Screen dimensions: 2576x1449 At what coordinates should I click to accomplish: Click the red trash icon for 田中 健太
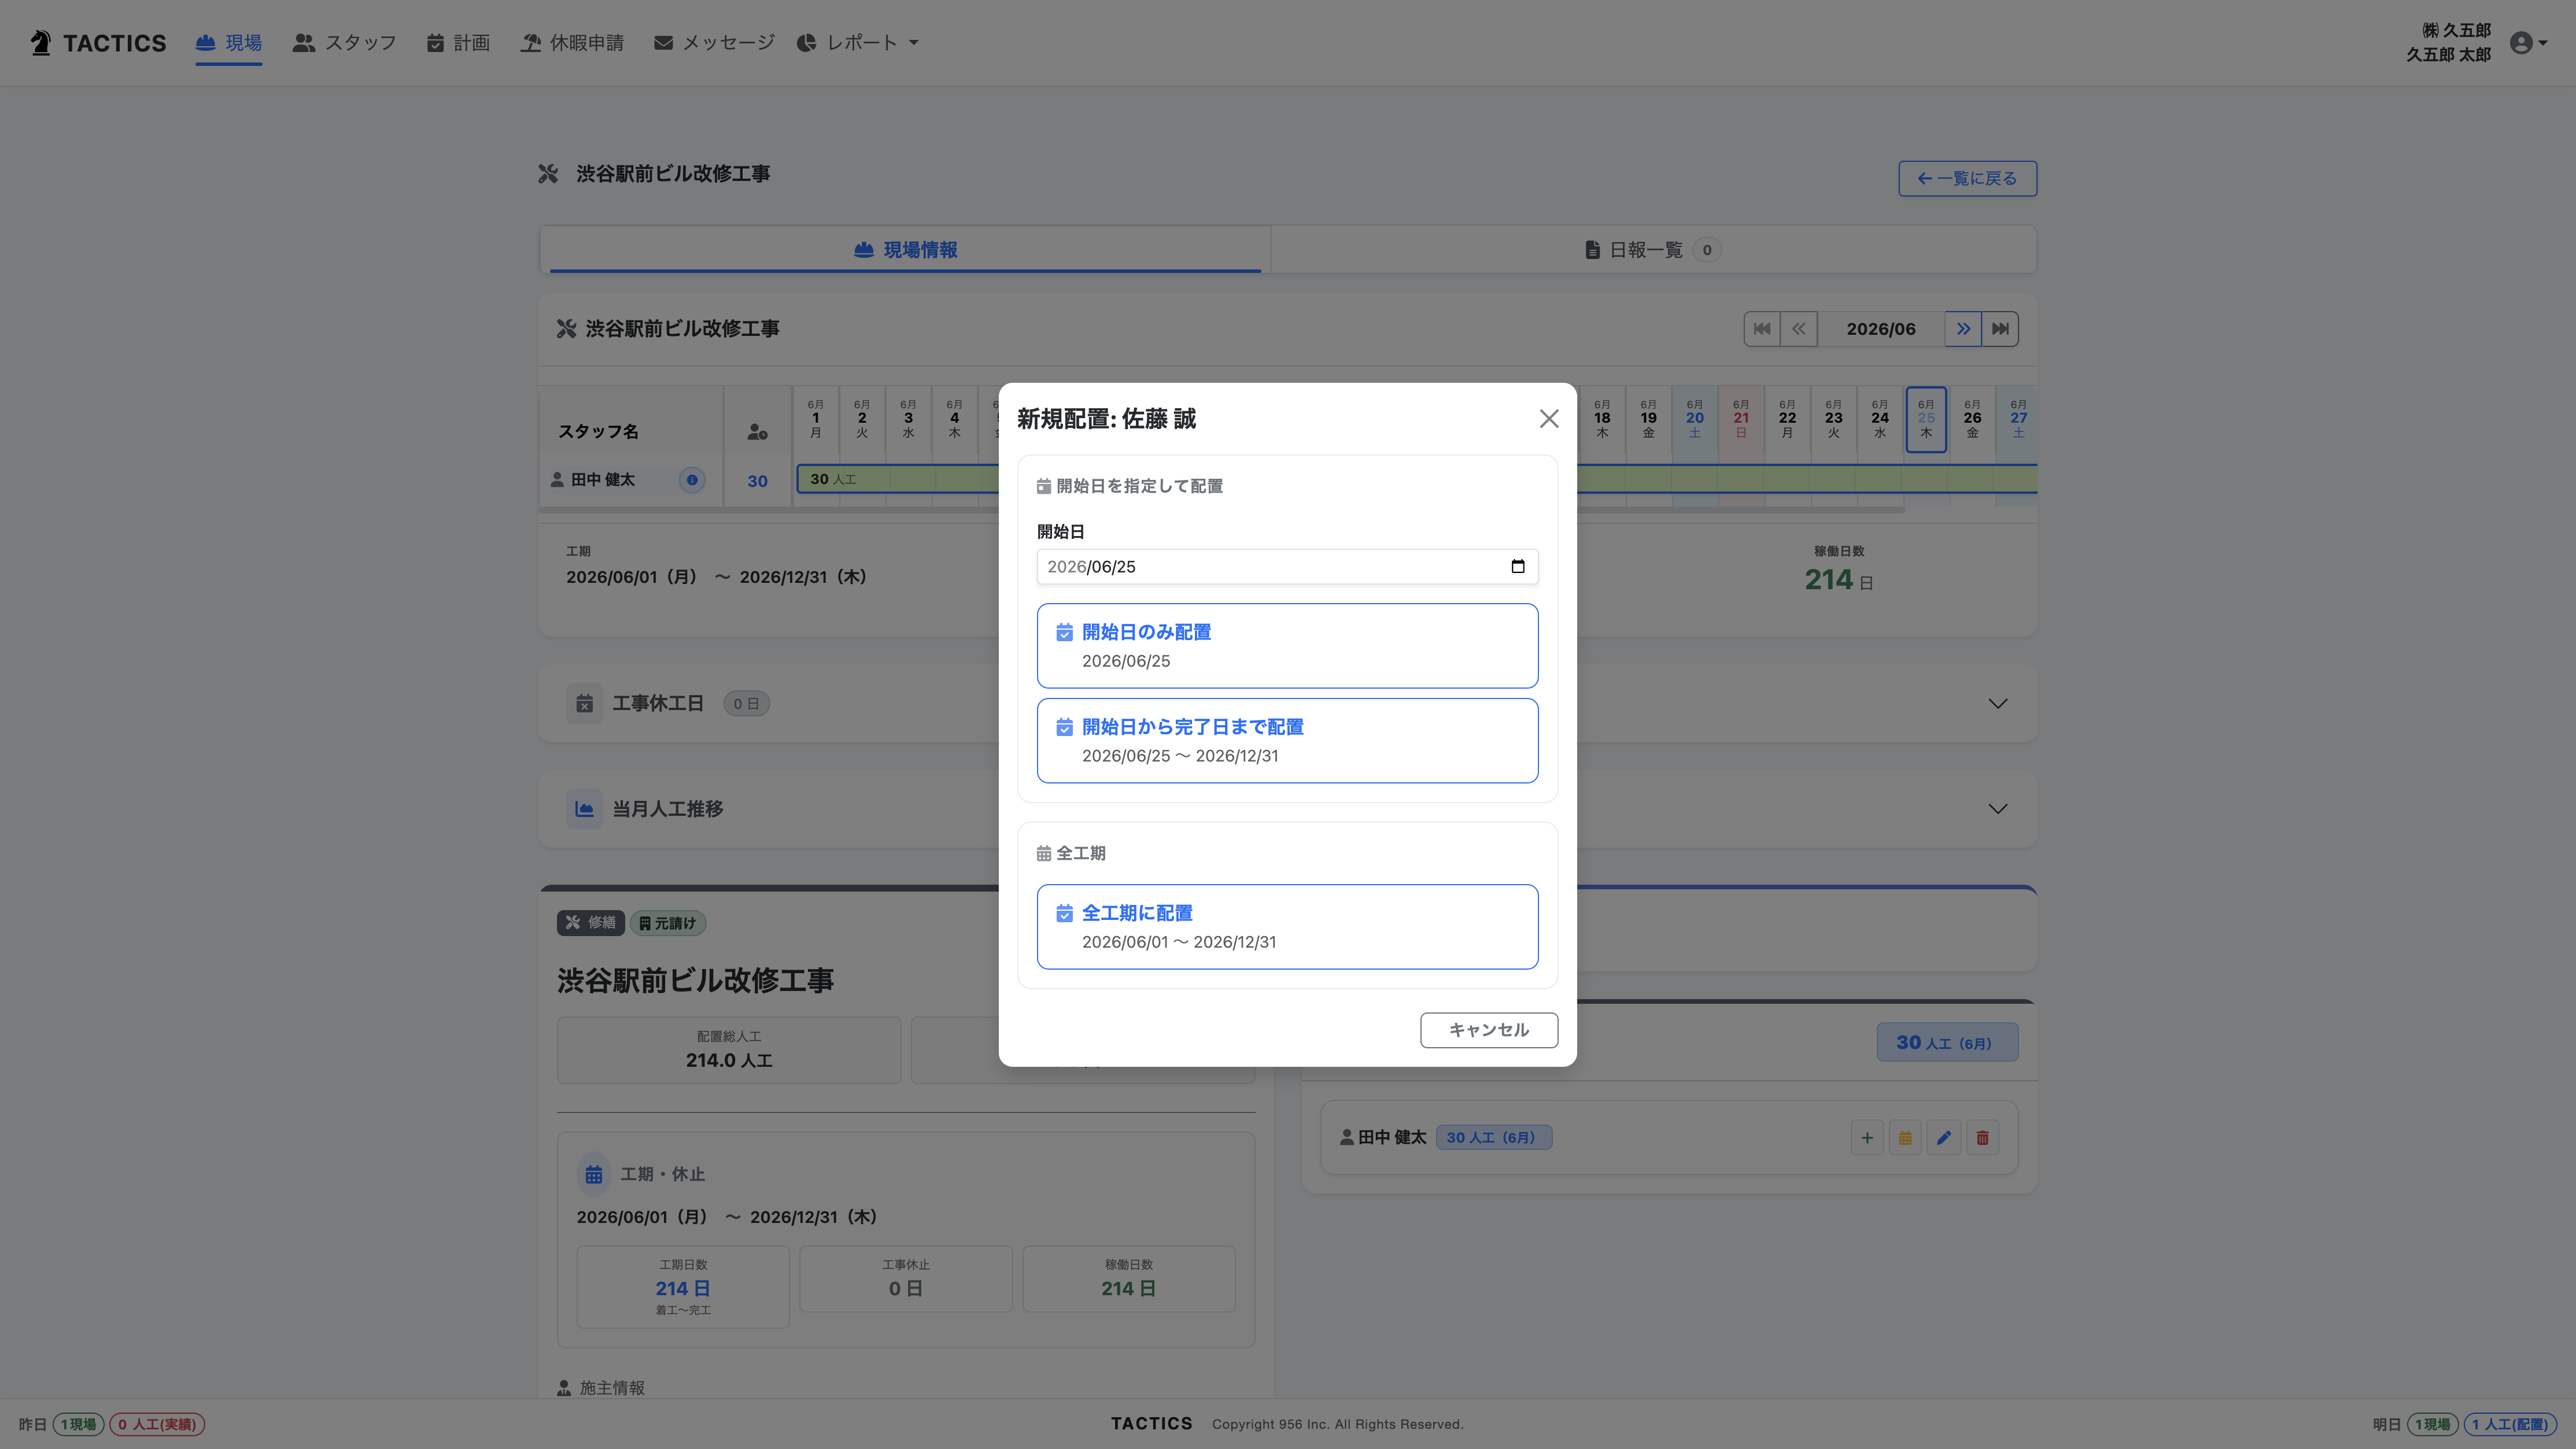1982,1138
